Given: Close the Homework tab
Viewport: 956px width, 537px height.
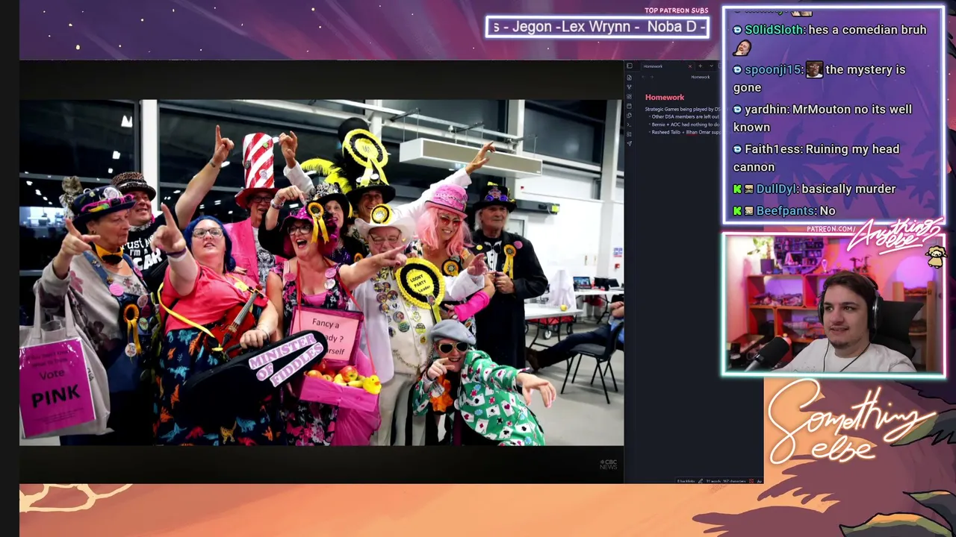Looking at the screenshot, I should pos(689,66).
